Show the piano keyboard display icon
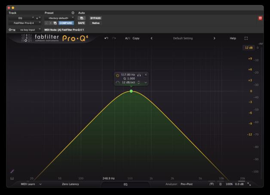The image size is (270, 195). pos(12,179)
